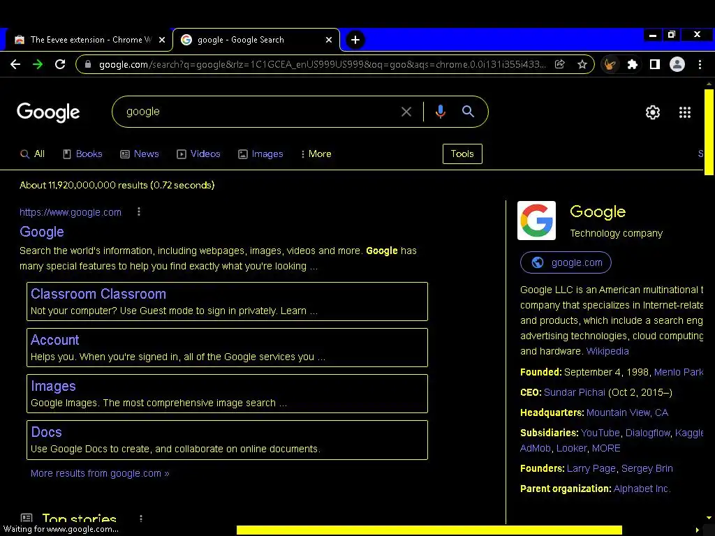Close the google - Google Search tab

point(329,40)
